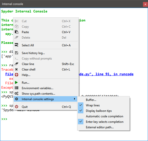Click the red power Quit icon
Image resolution: width=148 pixels, height=141 pixels.
click(x=17, y=107)
